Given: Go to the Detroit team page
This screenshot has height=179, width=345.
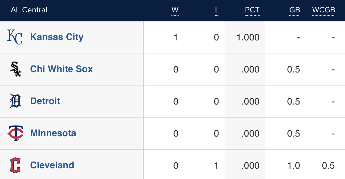Looking at the screenshot, I should point(45,101).
